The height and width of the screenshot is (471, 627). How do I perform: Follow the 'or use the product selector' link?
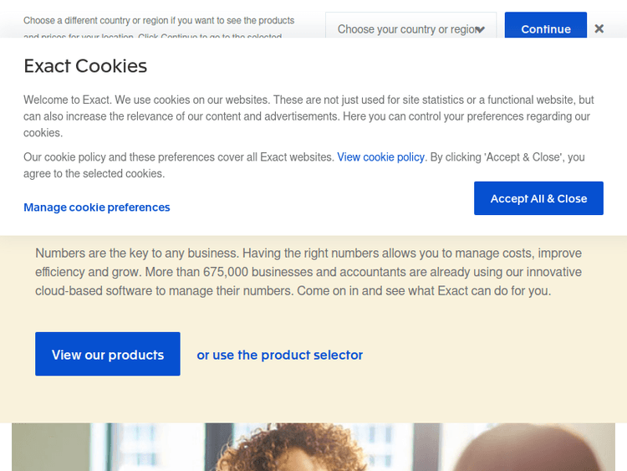(x=280, y=355)
